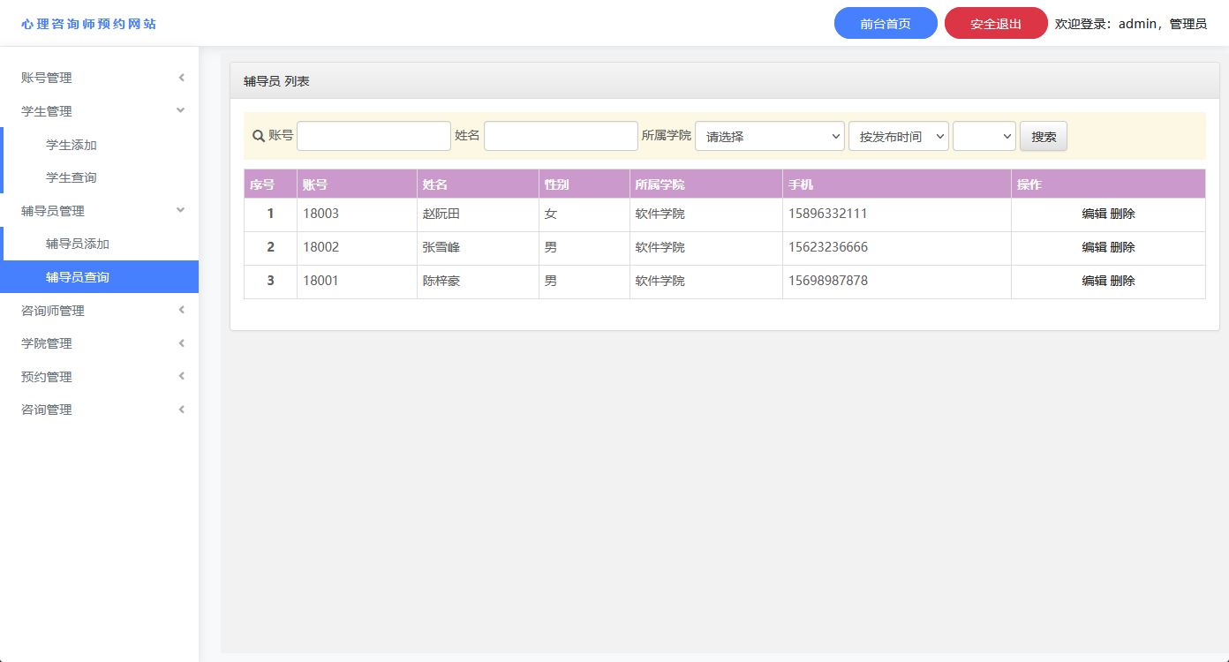The height and width of the screenshot is (662, 1229).
Task: Click the 心理咨询师预约网站 site title
Action: pos(89,24)
